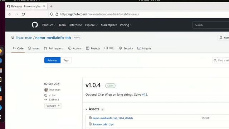Switch to the Projects tab
The width and height of the screenshot is (229, 129).
(x=93, y=48)
